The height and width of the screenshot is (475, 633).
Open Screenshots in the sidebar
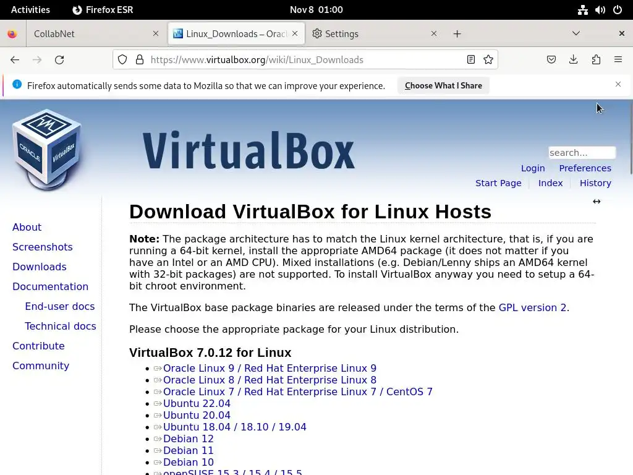click(43, 247)
